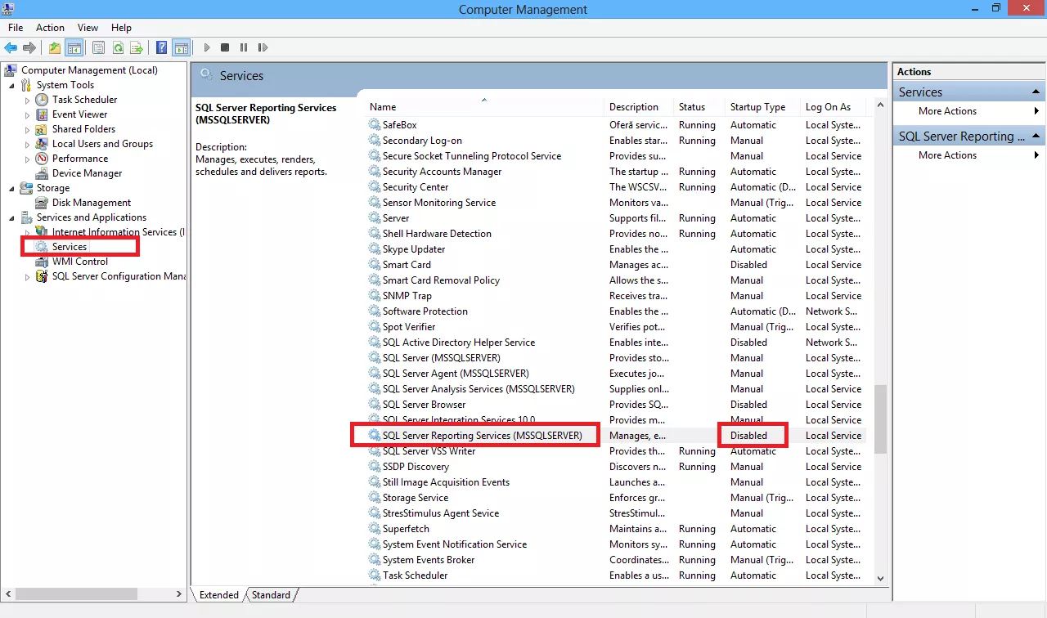The height and width of the screenshot is (618, 1047).
Task: Switch to the Extended tab
Action: tap(219, 595)
